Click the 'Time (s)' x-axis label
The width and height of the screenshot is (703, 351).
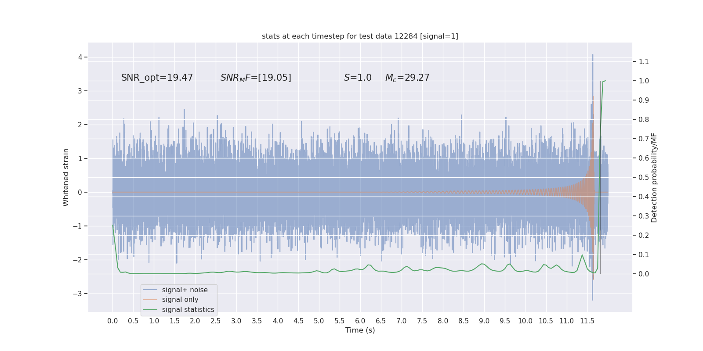point(360,330)
